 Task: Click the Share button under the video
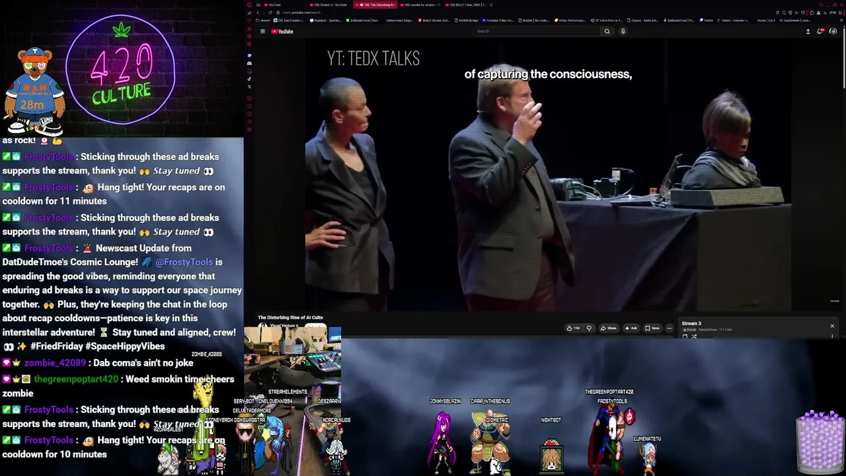[609, 328]
